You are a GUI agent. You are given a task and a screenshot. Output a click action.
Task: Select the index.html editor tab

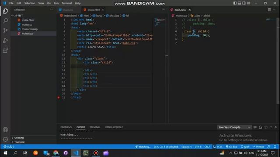94,10
